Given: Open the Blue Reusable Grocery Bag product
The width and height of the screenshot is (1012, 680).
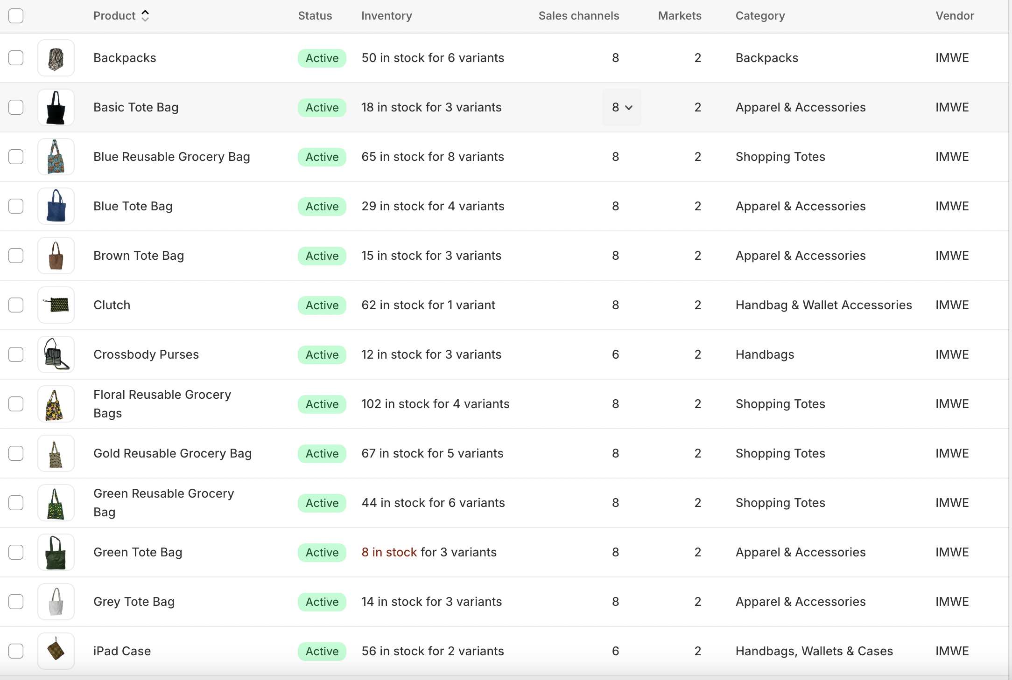Looking at the screenshot, I should coord(171,157).
